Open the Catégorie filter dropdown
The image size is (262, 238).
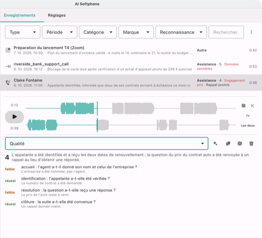pyautogui.click(x=98, y=32)
